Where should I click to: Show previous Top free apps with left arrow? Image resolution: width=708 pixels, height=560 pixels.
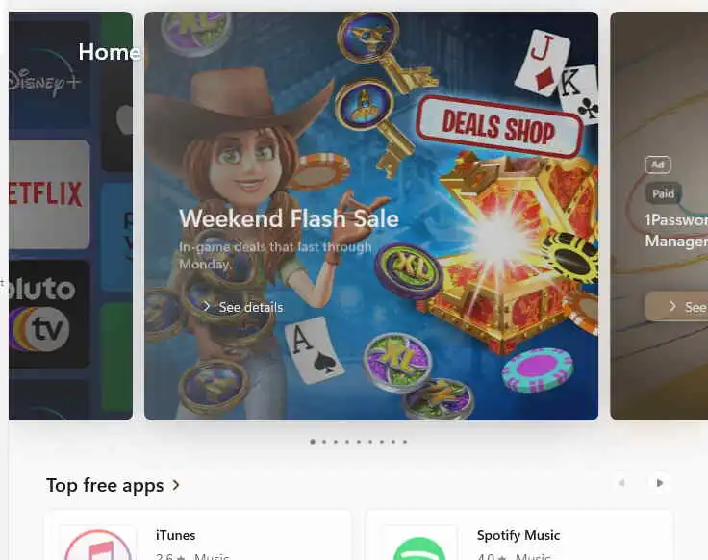pyautogui.click(x=621, y=483)
